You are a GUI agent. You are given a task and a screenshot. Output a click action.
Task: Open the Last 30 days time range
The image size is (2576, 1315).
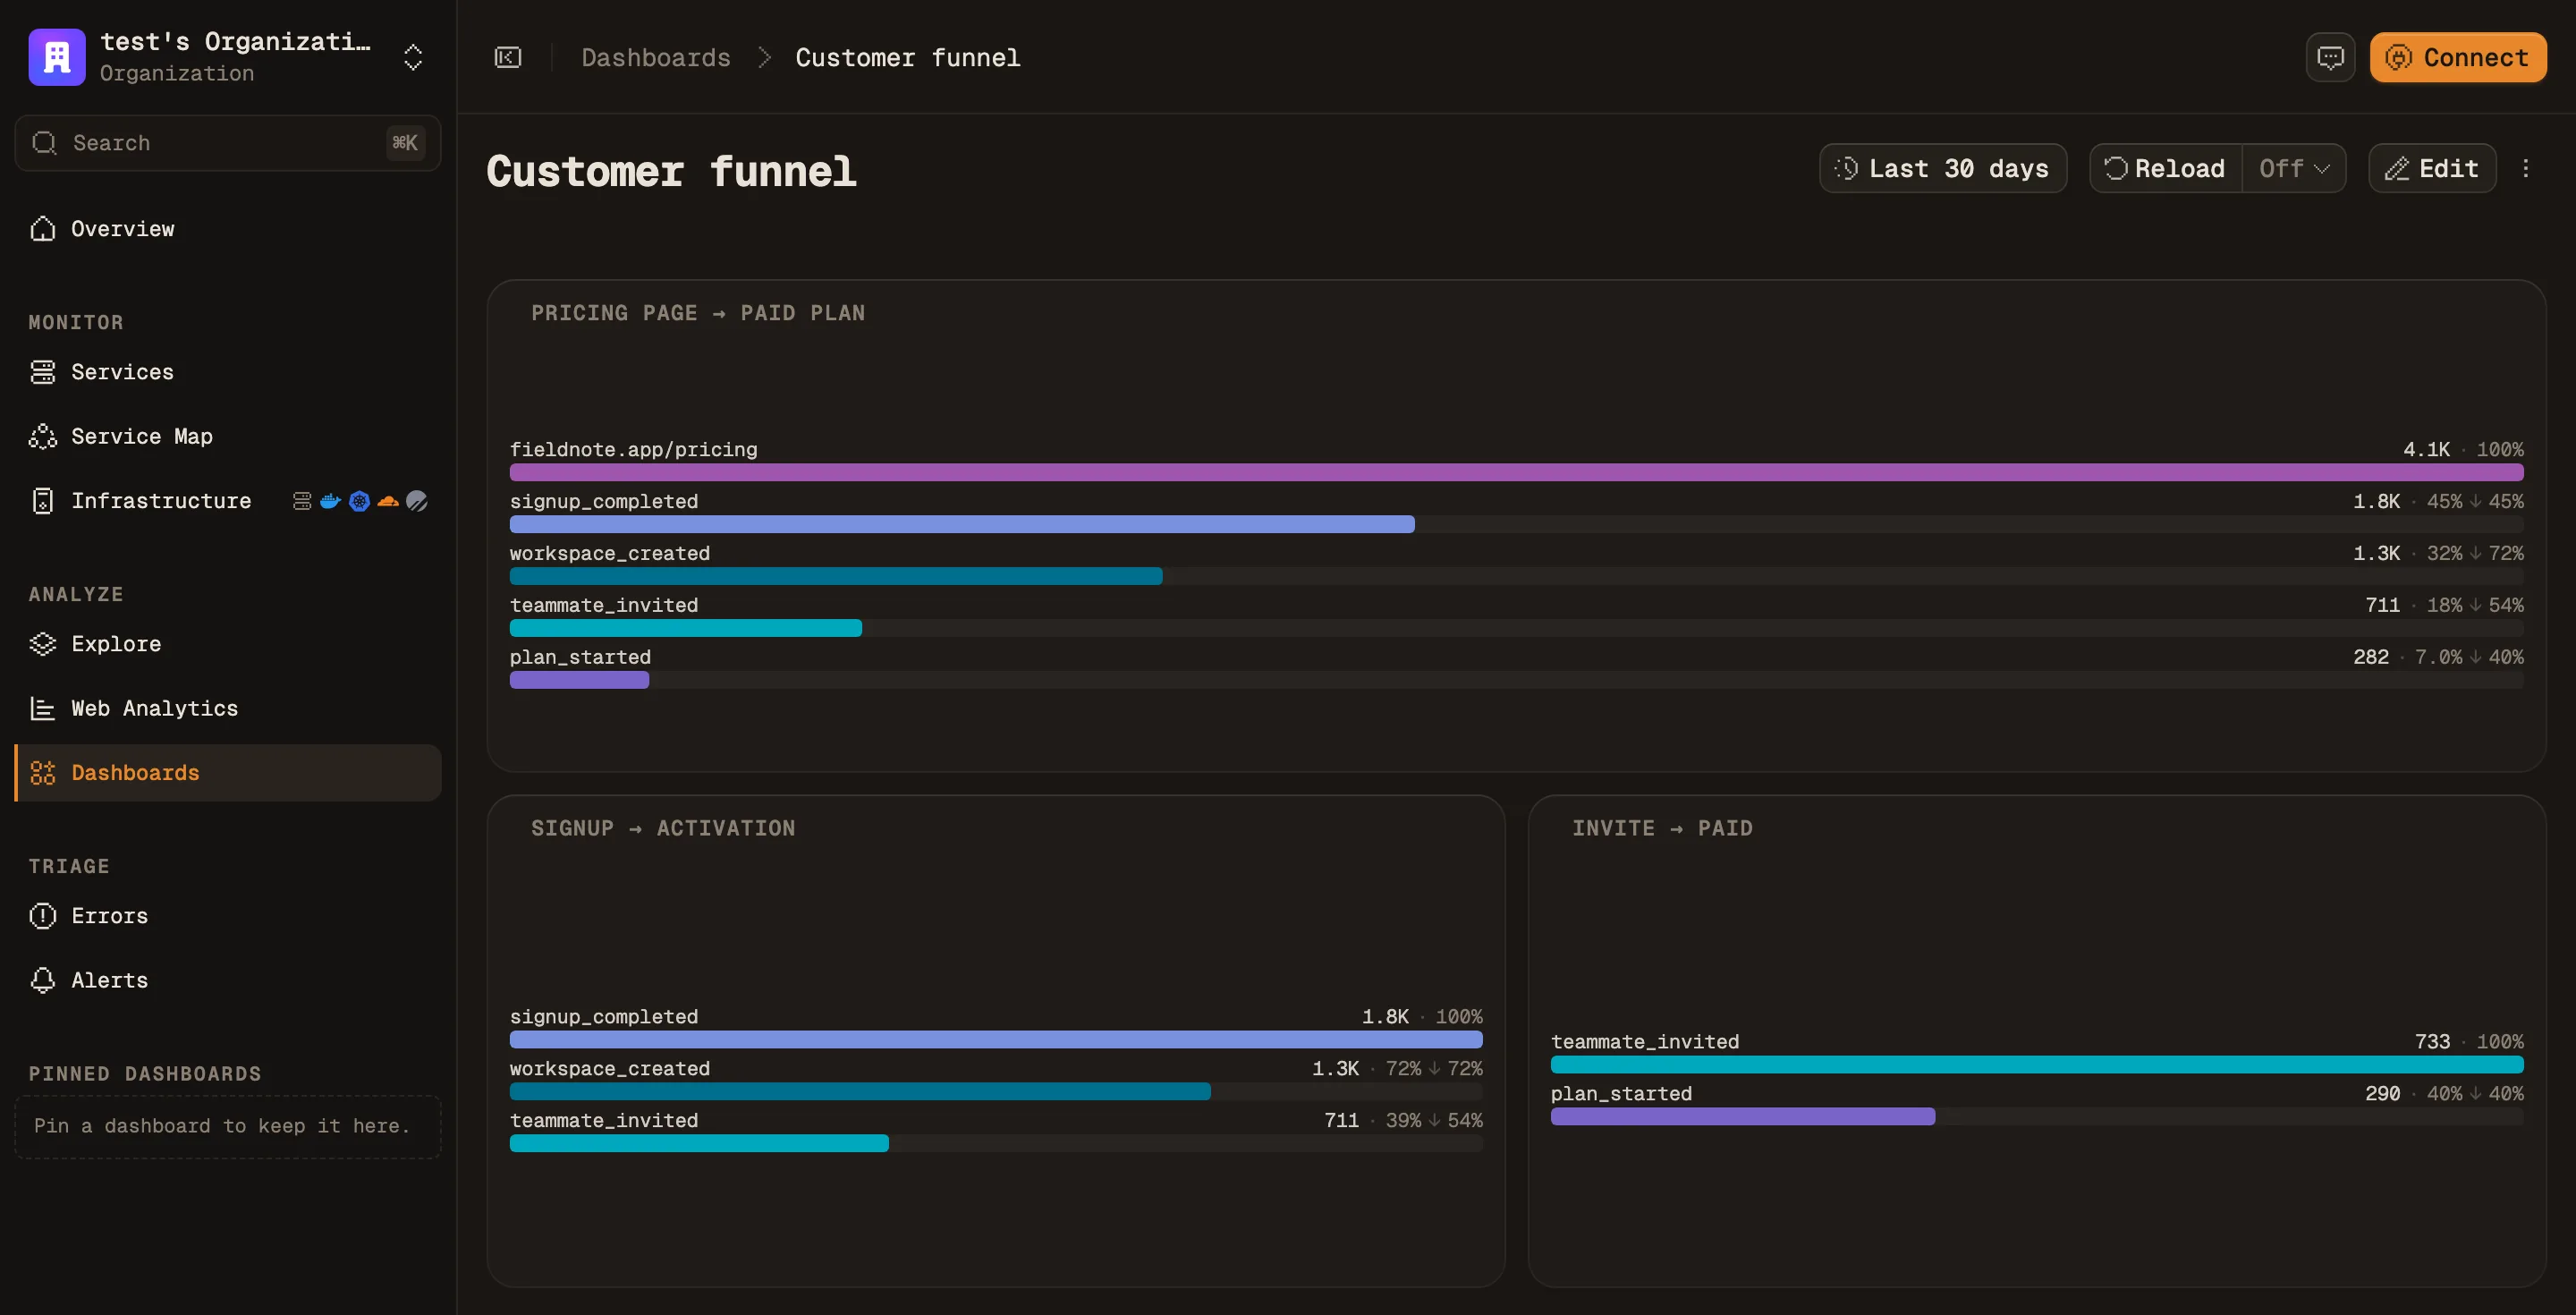point(1943,168)
